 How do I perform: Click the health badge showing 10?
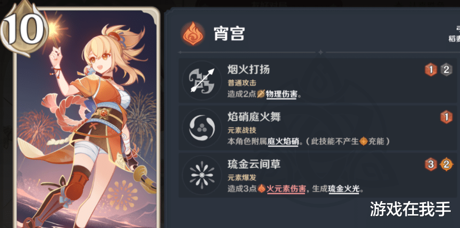point(23,28)
